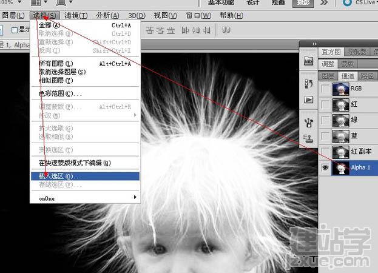Image resolution: width=378 pixels, height=273 pixels.
Task: Open the 3D(D) menu
Action: point(137,16)
